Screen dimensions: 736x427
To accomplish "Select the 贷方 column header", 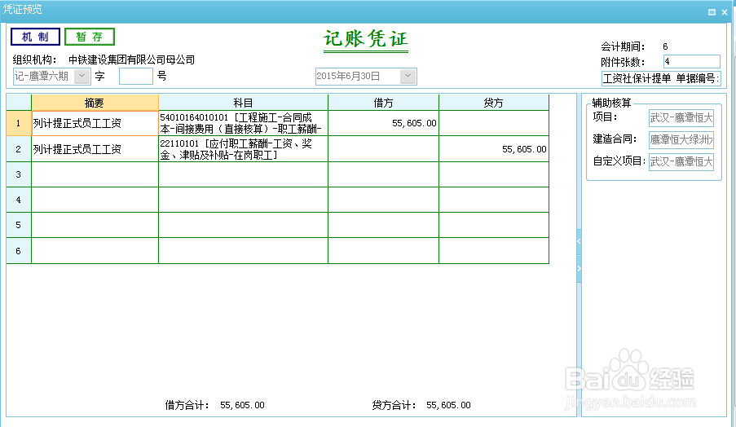I will tap(494, 103).
